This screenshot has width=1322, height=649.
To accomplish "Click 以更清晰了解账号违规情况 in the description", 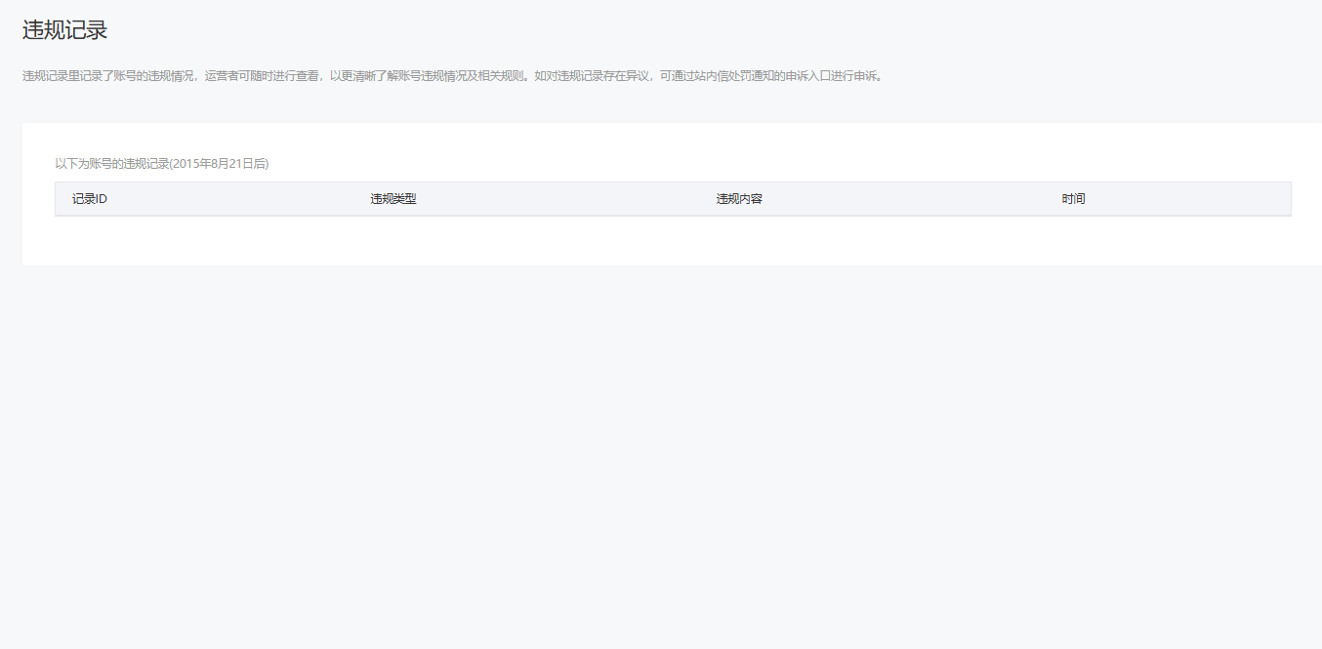I will point(395,76).
